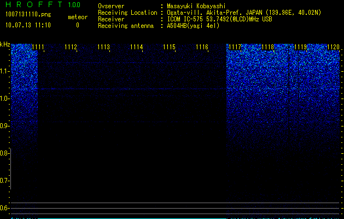This screenshot has height=219, width=344.
Task: Click the 1117 time marker
Action: (x=235, y=47)
